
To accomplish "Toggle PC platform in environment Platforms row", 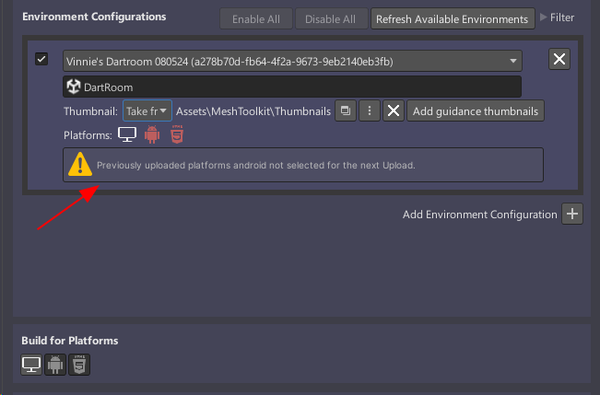I will pyautogui.click(x=127, y=134).
